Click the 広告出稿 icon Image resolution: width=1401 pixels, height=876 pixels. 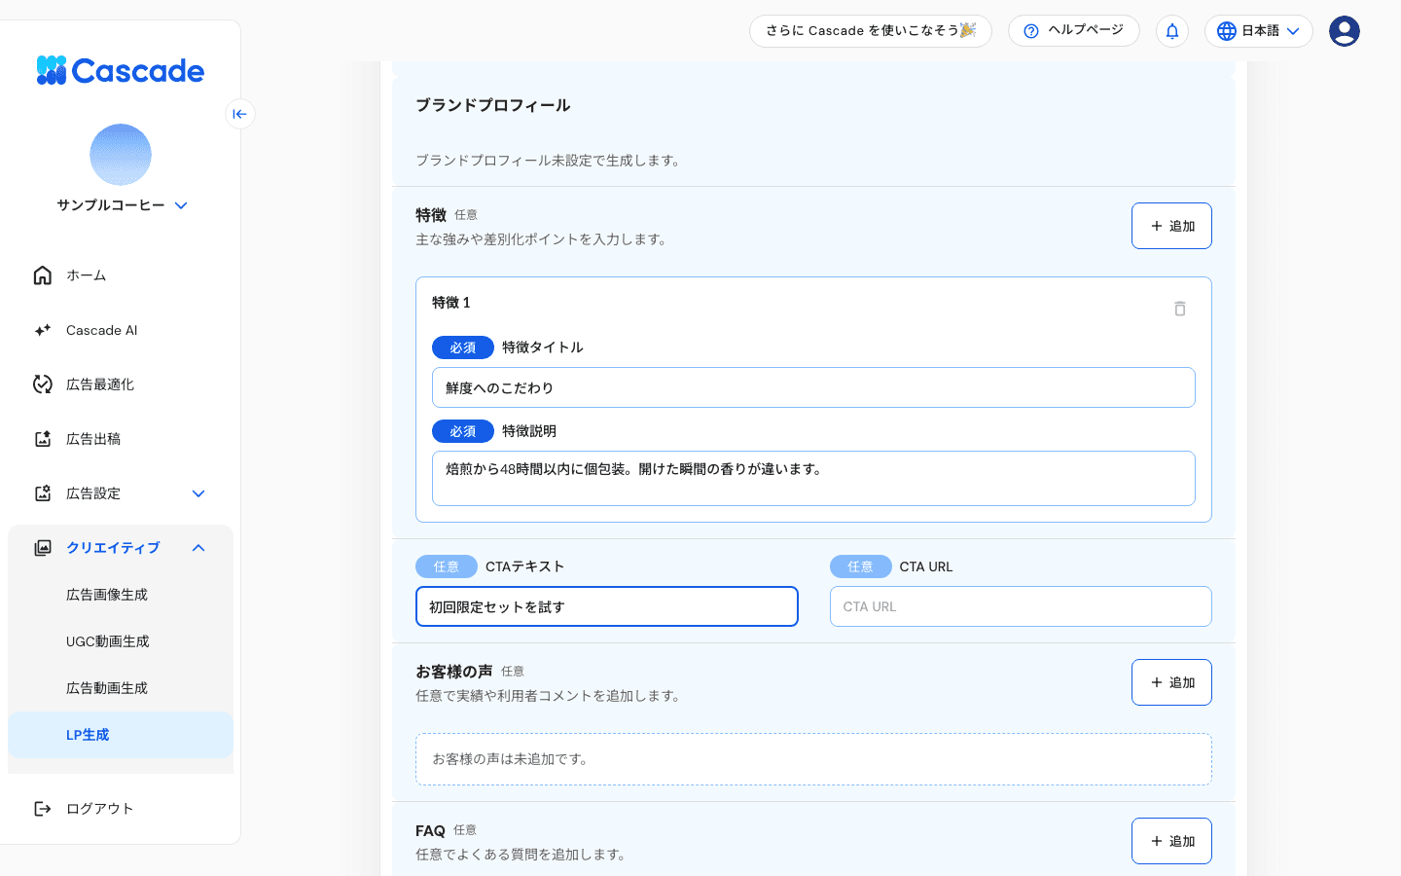click(x=43, y=439)
